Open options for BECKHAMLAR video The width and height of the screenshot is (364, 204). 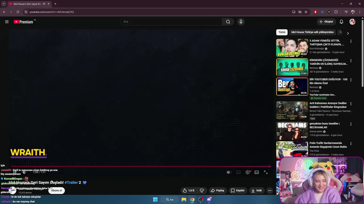coord(351,124)
